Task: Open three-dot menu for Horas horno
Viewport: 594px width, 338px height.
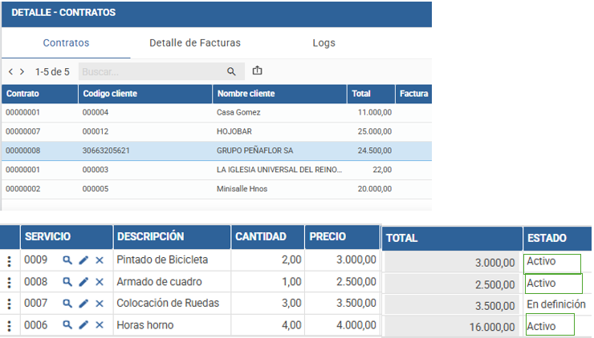Action: [x=10, y=325]
